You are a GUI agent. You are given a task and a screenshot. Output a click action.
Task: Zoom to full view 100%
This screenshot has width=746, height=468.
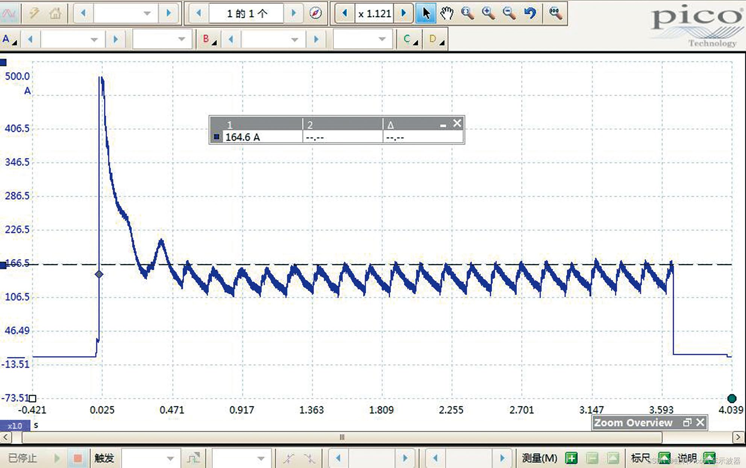tap(555, 14)
